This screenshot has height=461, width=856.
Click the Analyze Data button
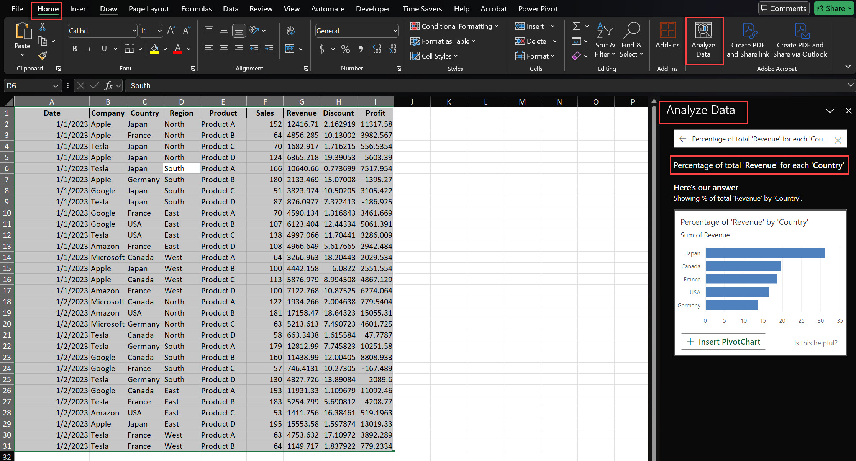(703, 40)
